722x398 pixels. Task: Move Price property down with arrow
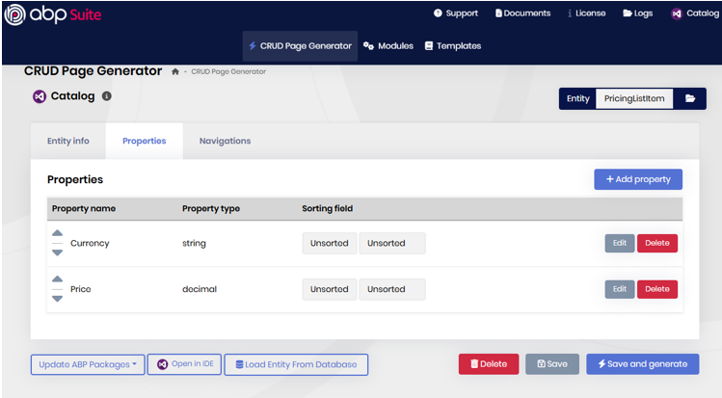point(57,299)
